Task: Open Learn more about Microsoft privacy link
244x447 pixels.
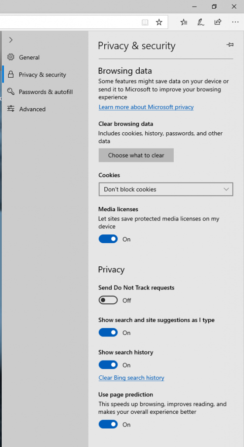Action: [x=146, y=107]
